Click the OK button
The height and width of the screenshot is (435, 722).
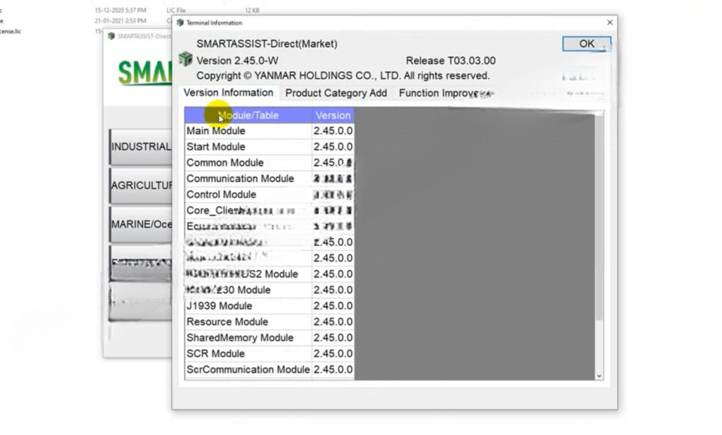tap(586, 44)
